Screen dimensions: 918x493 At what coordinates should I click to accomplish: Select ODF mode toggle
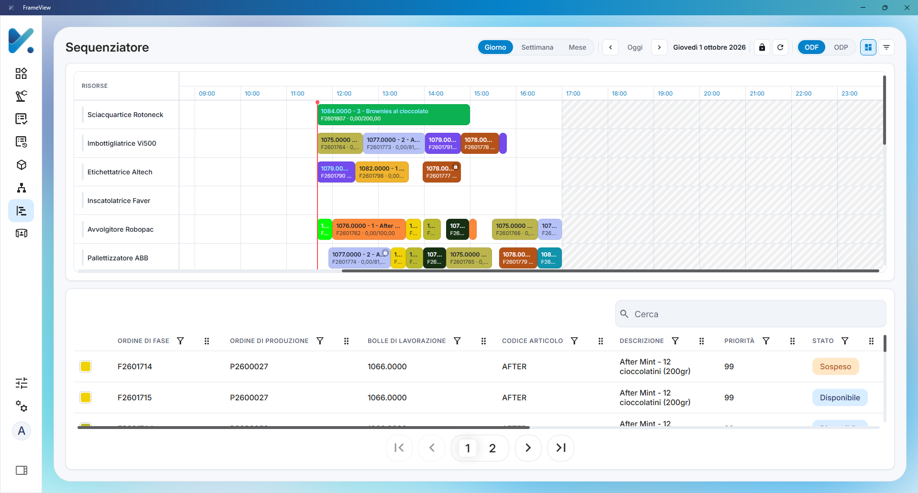(811, 47)
